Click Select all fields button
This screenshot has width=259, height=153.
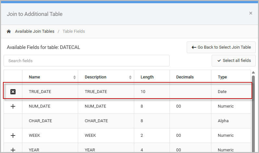pos(233,61)
